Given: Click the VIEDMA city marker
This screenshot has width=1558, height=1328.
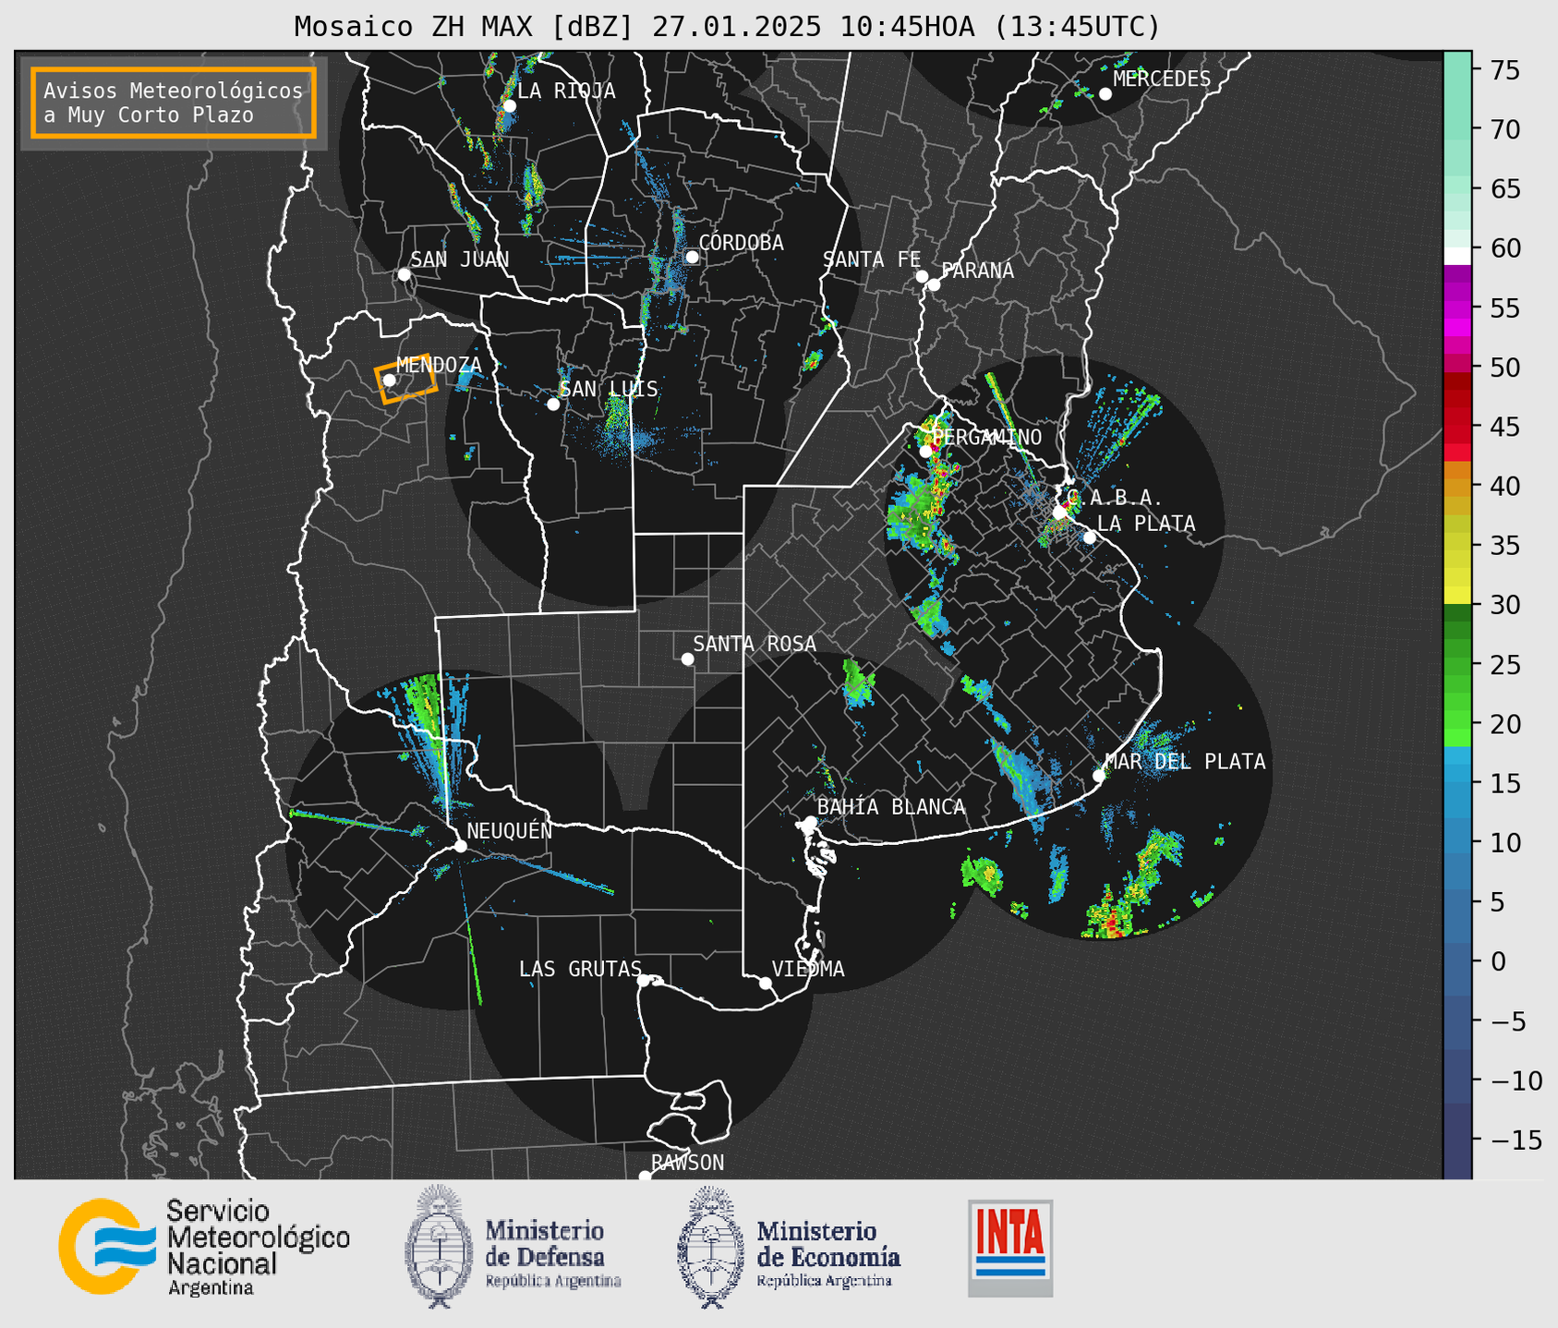Looking at the screenshot, I should tap(766, 984).
